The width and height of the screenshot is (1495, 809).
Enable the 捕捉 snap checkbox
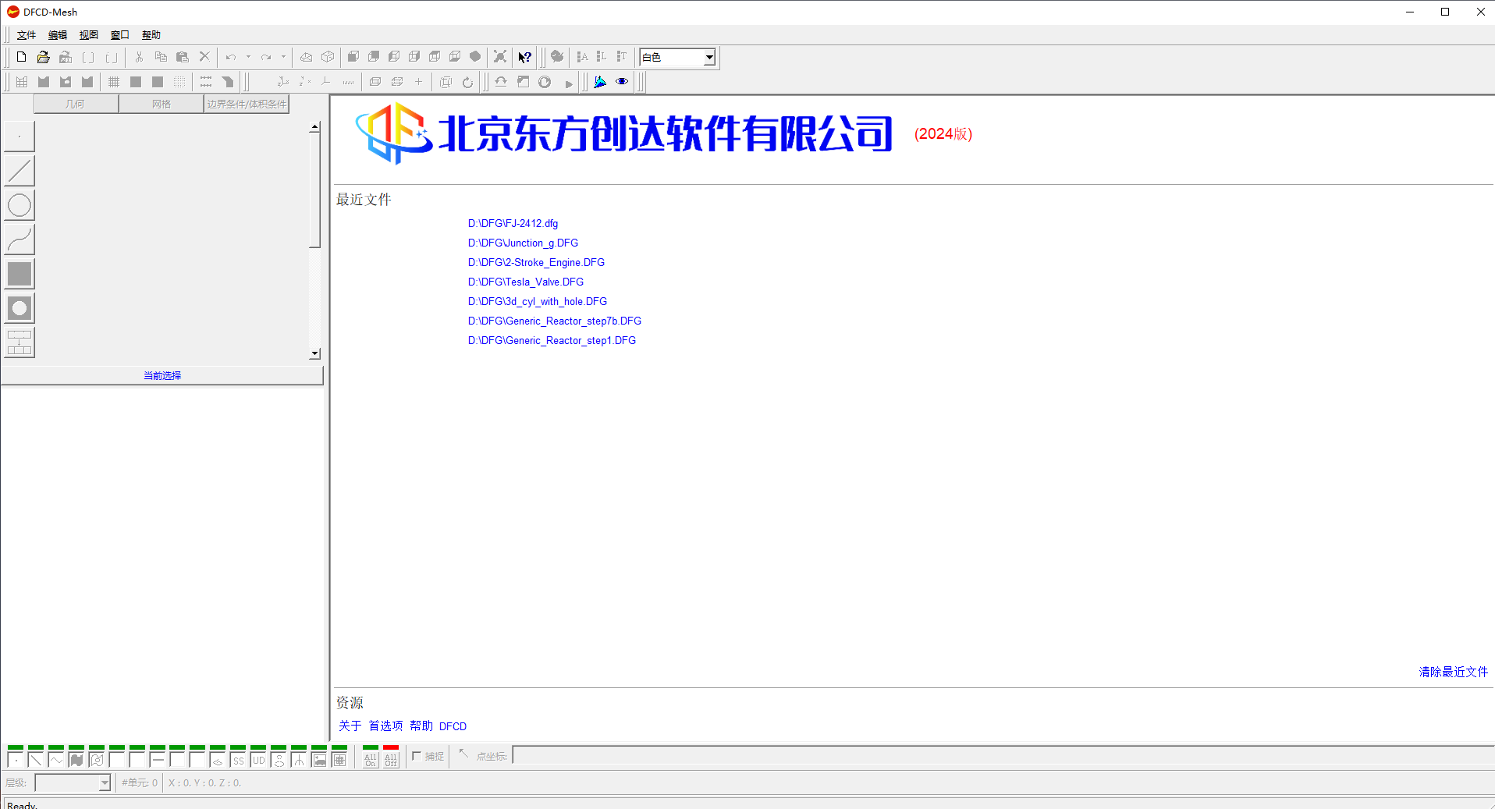417,756
